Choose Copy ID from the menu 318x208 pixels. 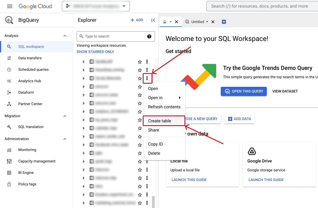[164, 144]
